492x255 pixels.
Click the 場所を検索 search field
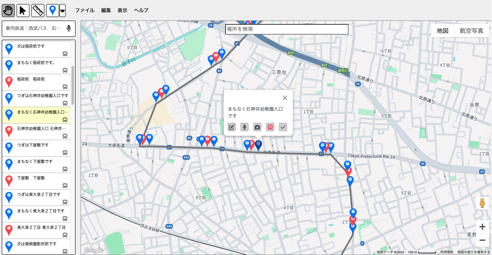pos(286,29)
